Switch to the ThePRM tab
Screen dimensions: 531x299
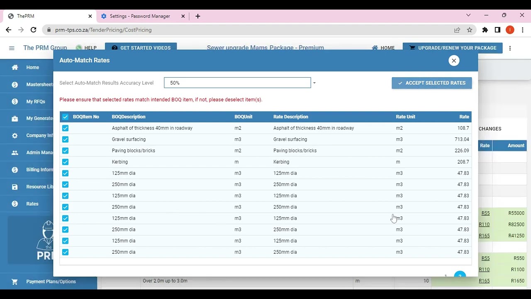click(50, 16)
